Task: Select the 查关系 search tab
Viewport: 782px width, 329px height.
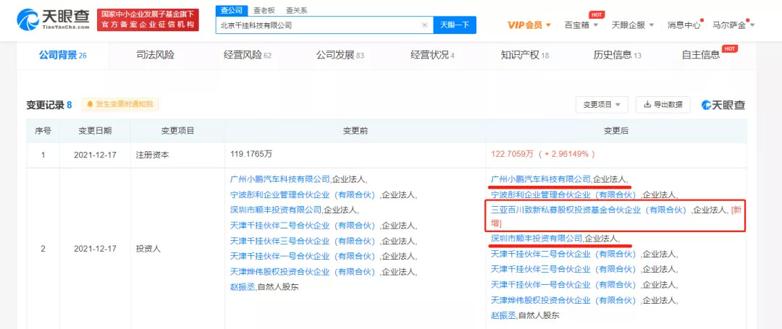Action: point(296,10)
